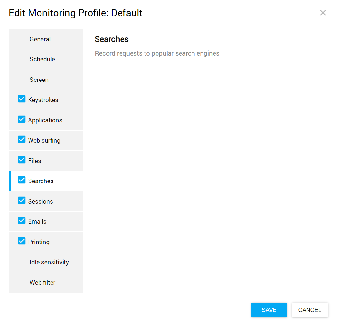Select the Screen tab
This screenshot has width=337, height=324.
pyautogui.click(x=39, y=80)
